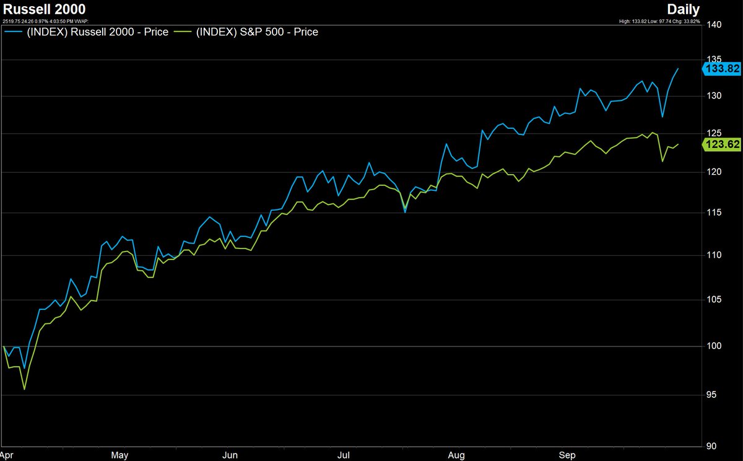Click the 120 y-axis label
Screen dimensions: 743x461
pyautogui.click(x=713, y=172)
